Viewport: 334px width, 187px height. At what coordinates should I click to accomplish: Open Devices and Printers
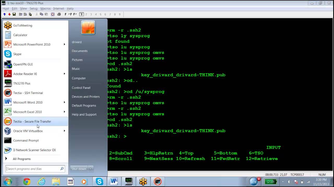(86, 97)
